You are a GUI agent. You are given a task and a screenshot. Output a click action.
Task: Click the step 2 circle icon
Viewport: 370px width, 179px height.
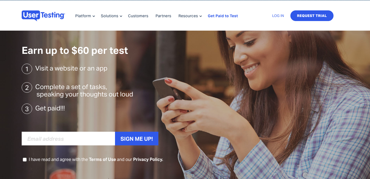27,87
